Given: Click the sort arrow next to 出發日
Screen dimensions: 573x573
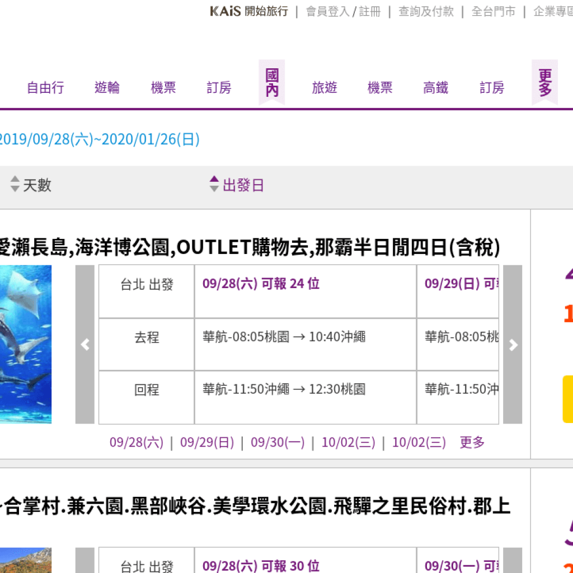Looking at the screenshot, I should pos(214,185).
